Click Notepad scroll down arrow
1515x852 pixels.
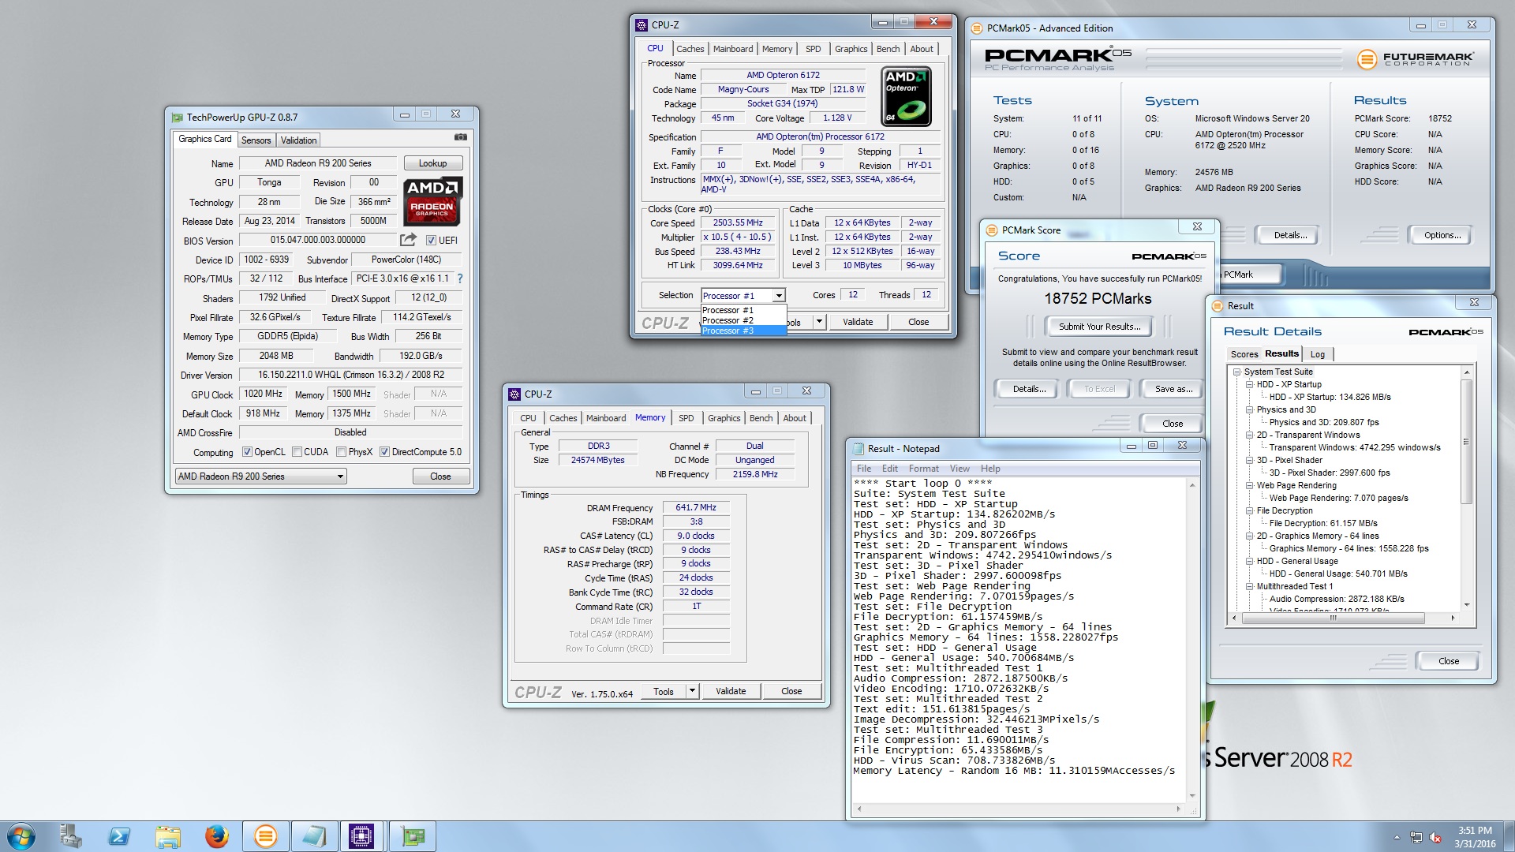(1192, 796)
